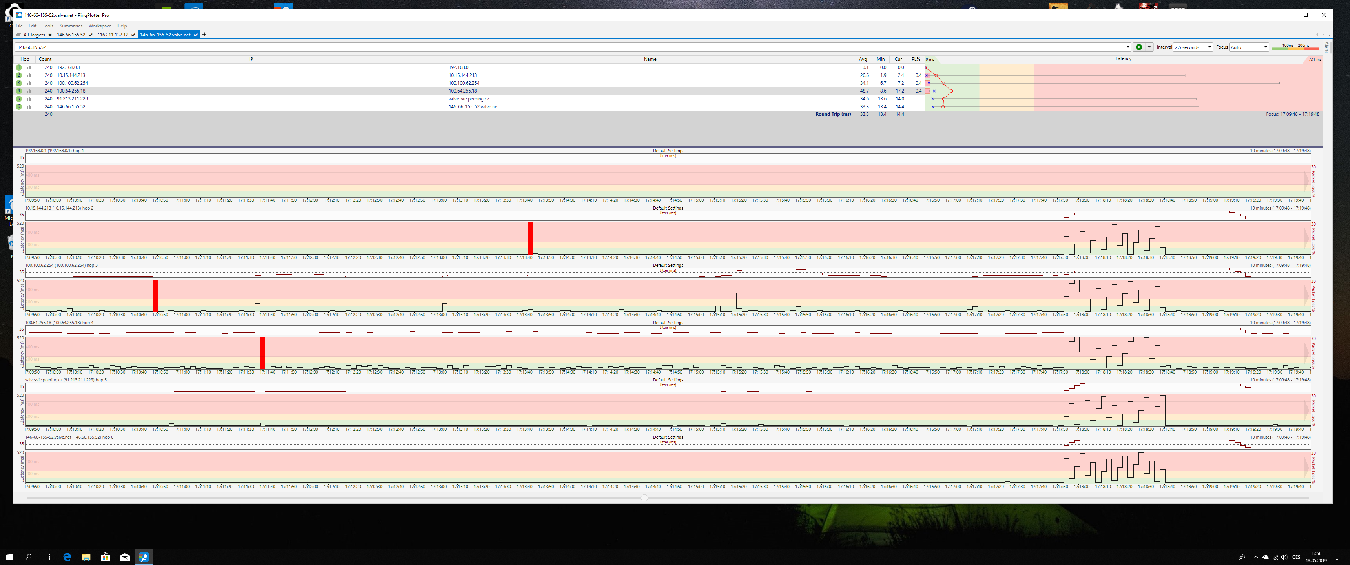Image resolution: width=1350 pixels, height=565 pixels.
Task: Open the vertical Alerts side panel
Action: coord(1326,48)
